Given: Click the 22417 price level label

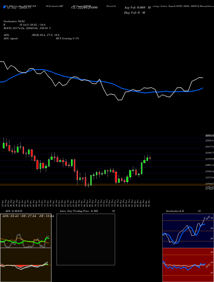Looking at the screenshot, I should [x=209, y=147].
